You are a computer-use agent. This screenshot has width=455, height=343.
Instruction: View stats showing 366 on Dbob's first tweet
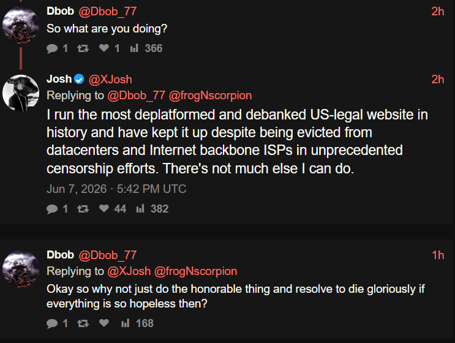[146, 48]
